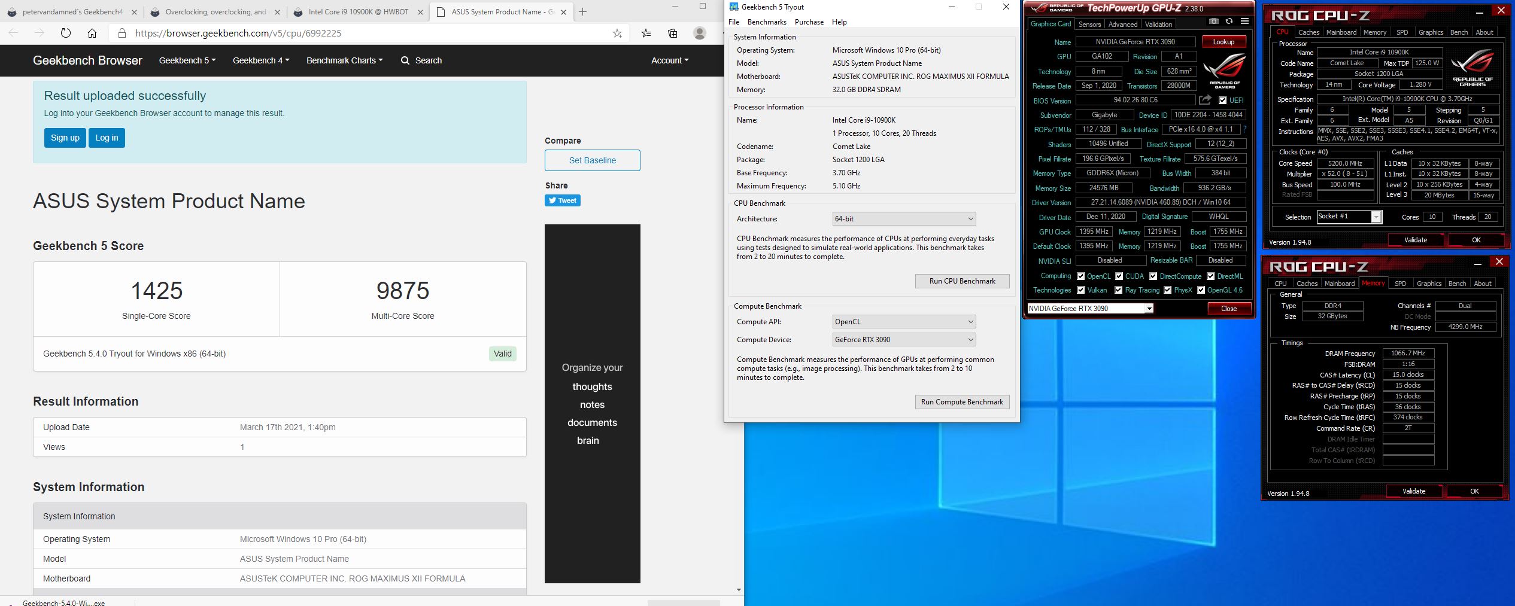Take a GPU-Z screenshot with camera icon
The image size is (1515, 606).
pos(1213,22)
